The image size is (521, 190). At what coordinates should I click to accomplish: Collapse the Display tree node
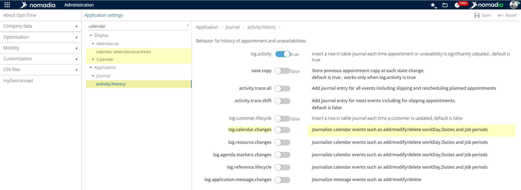(x=91, y=35)
